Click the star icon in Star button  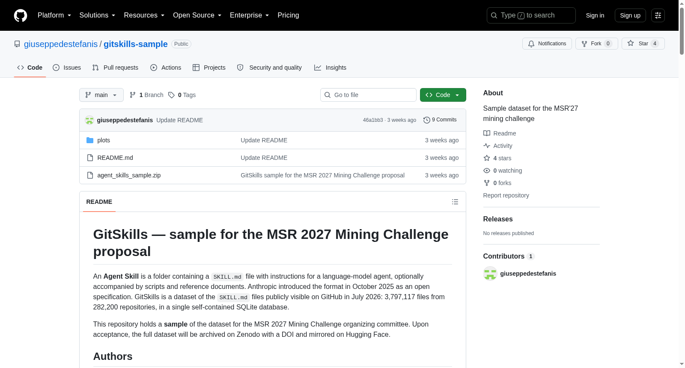tap(631, 43)
